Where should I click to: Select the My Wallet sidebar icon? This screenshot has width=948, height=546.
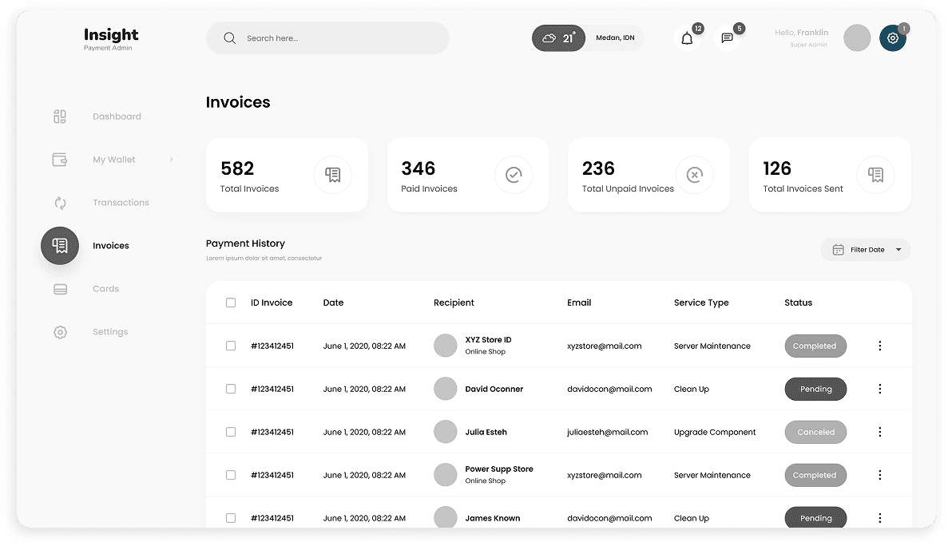(x=60, y=159)
